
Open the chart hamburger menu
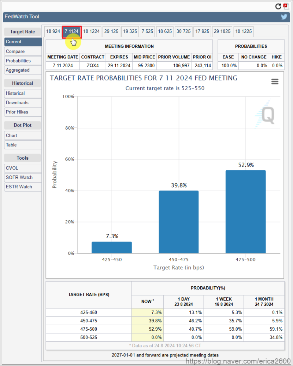coord(275,81)
